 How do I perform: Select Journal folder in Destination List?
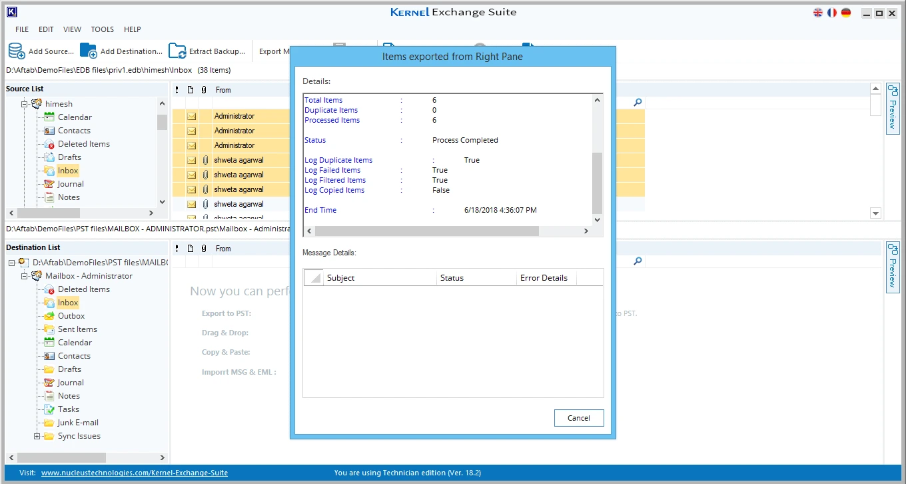pos(71,383)
